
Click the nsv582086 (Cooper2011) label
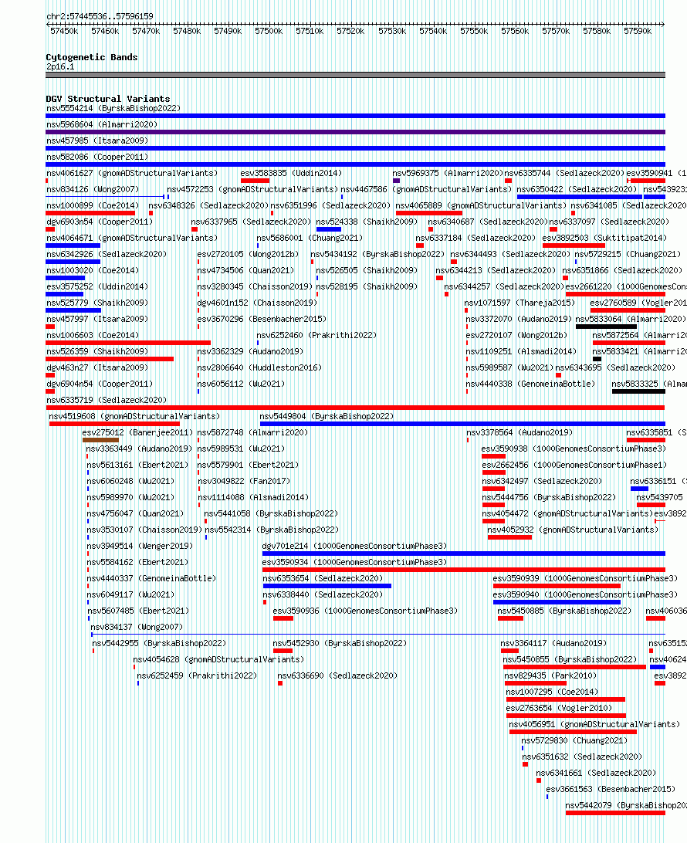click(97, 157)
